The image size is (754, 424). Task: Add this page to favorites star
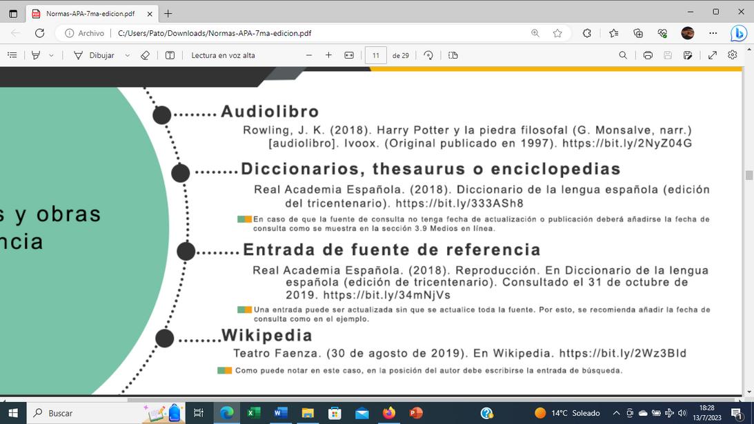pyautogui.click(x=557, y=32)
